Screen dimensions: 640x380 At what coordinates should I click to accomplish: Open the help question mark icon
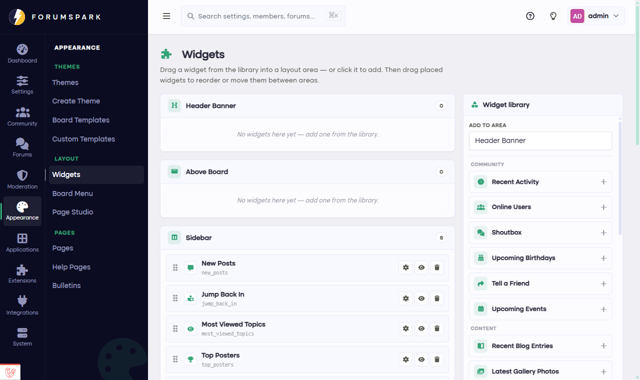(530, 16)
